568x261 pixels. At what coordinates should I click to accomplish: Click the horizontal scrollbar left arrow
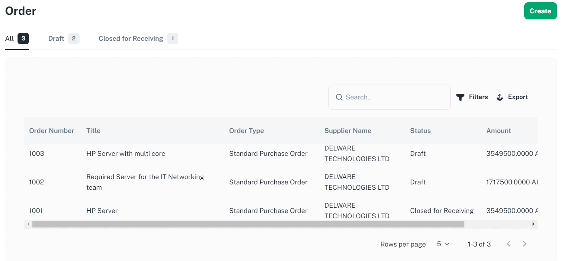tap(28, 224)
